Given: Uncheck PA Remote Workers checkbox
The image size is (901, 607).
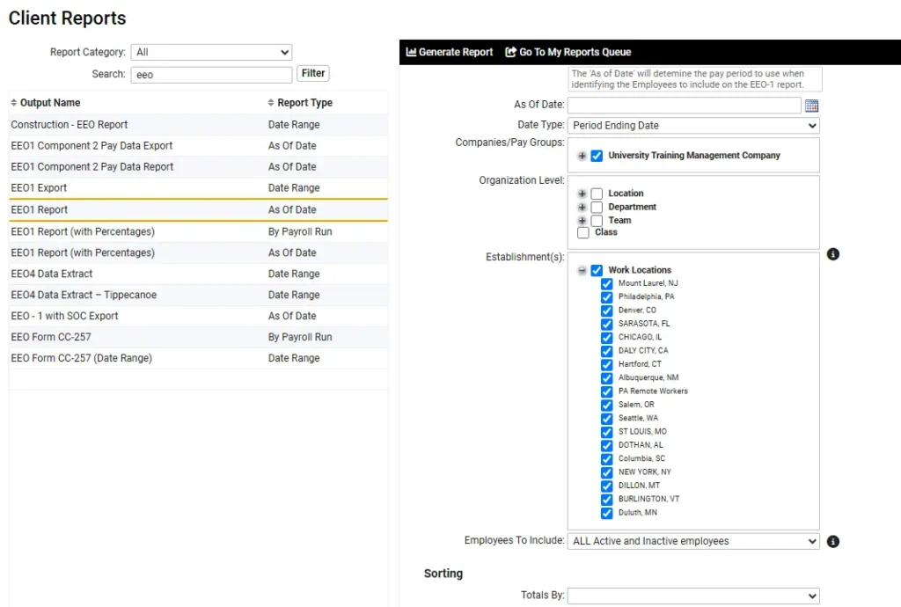Looking at the screenshot, I should [x=607, y=391].
